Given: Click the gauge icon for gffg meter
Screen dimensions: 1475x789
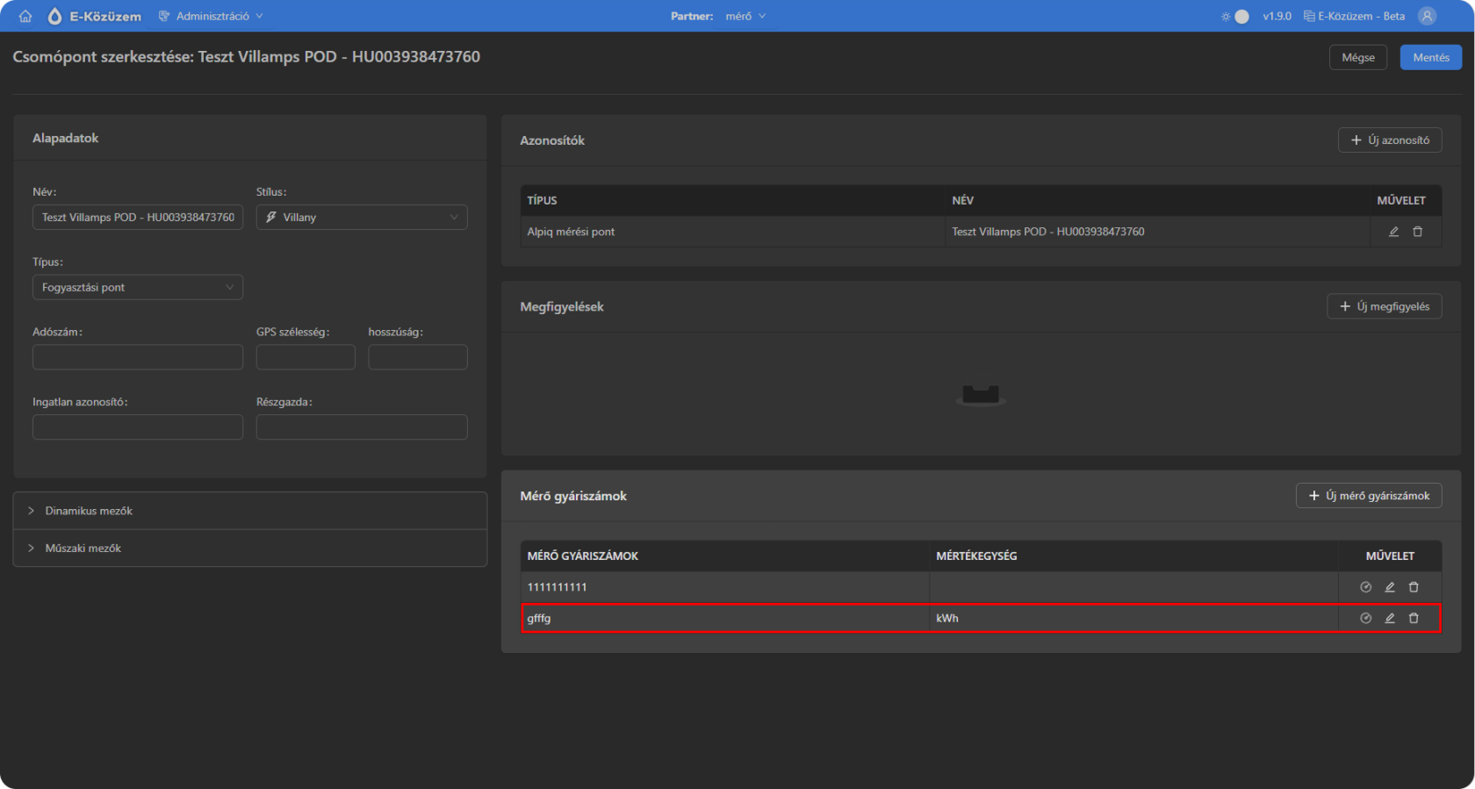Looking at the screenshot, I should coord(1365,618).
